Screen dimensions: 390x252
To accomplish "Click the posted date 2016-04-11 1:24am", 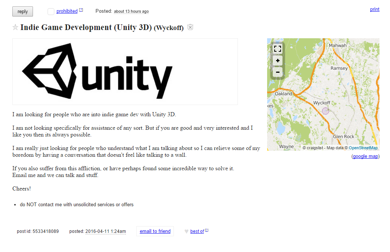I will [x=105, y=231].
